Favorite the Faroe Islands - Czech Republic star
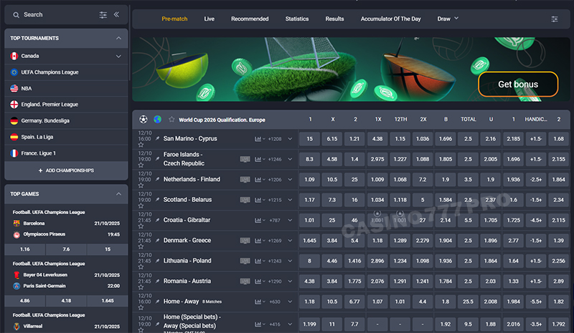Image resolution: width=574 pixels, height=333 pixels. [141, 165]
